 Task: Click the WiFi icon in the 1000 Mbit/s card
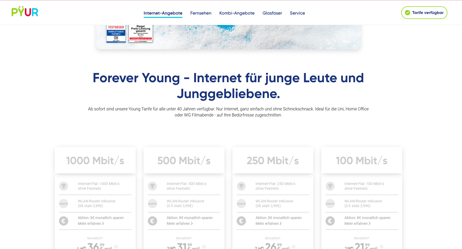click(63, 186)
